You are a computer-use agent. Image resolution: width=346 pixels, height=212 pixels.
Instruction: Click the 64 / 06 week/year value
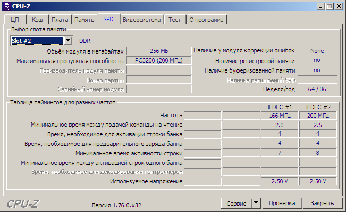(x=317, y=89)
